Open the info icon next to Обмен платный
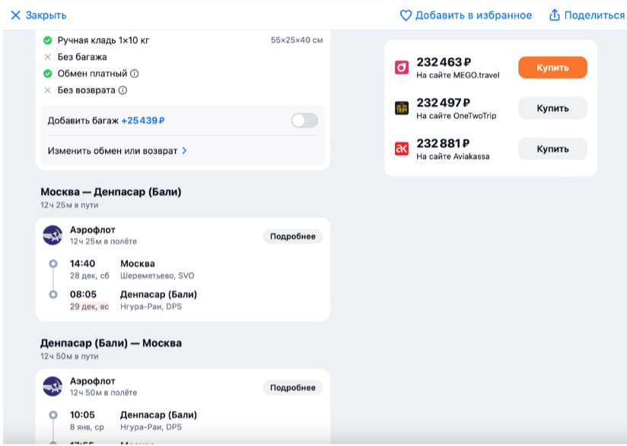The width and height of the screenshot is (627, 446). point(135,74)
